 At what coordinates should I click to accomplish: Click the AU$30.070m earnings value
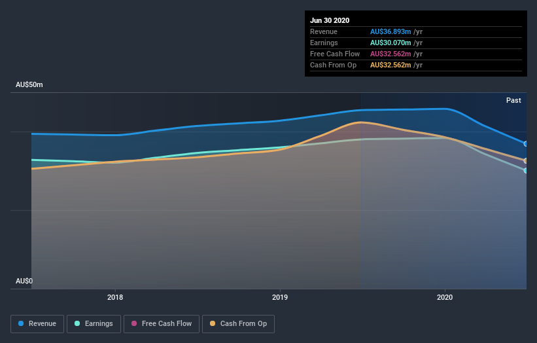pyautogui.click(x=390, y=43)
